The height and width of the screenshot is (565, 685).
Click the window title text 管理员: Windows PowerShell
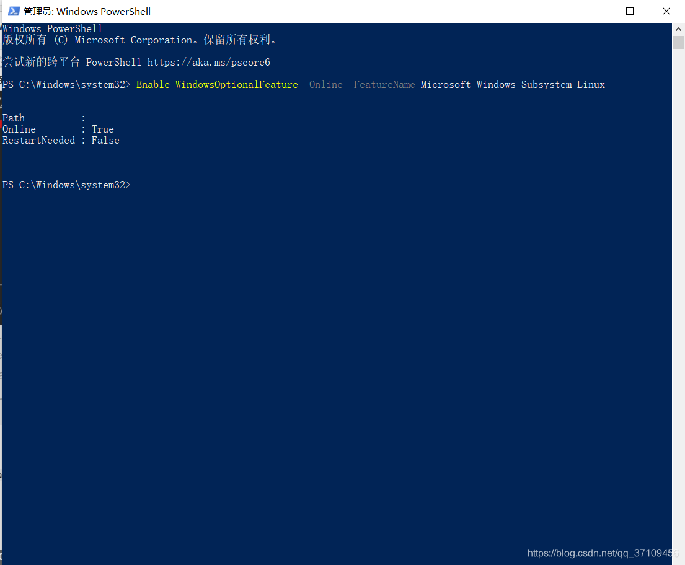coord(87,11)
